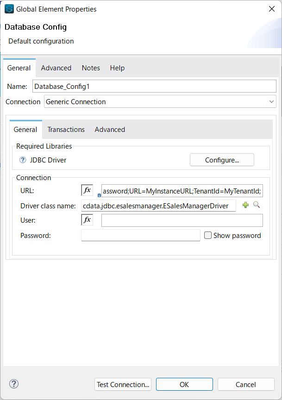The height and width of the screenshot is (400, 282).
Task: Click the JDBC Driver help question icon
Action: pos(23,160)
